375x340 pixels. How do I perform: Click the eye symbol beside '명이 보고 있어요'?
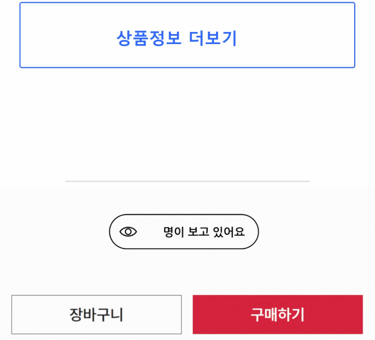(128, 231)
